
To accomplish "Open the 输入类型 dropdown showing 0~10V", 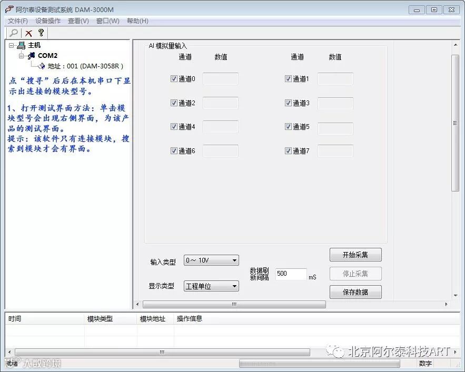I will 211,260.
